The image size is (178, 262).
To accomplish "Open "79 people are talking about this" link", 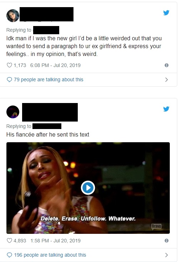I will click(49, 79).
